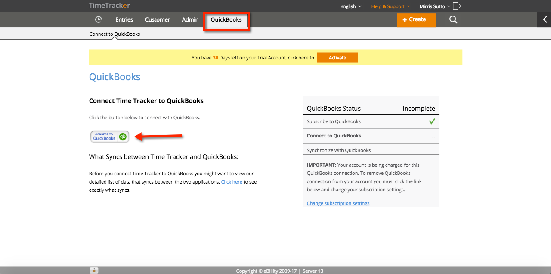Open the Change subscription settings link

point(338,203)
